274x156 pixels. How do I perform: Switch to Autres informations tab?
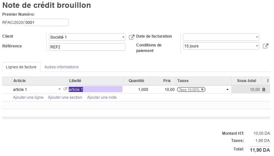pos(61,67)
